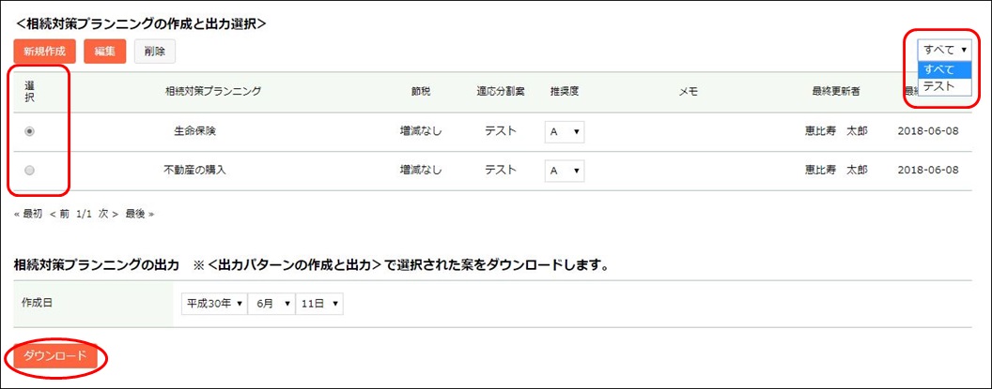Go to 最後 page link
The height and width of the screenshot is (389, 992).
pyautogui.click(x=140, y=214)
